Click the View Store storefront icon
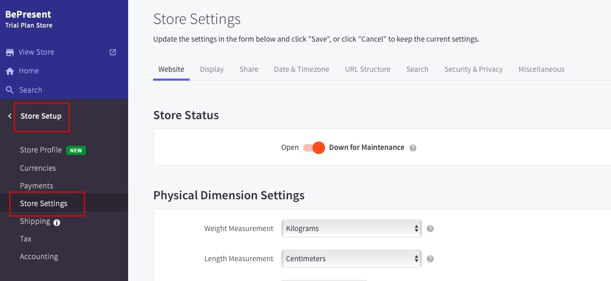This screenshot has width=611, height=281. tap(9, 52)
